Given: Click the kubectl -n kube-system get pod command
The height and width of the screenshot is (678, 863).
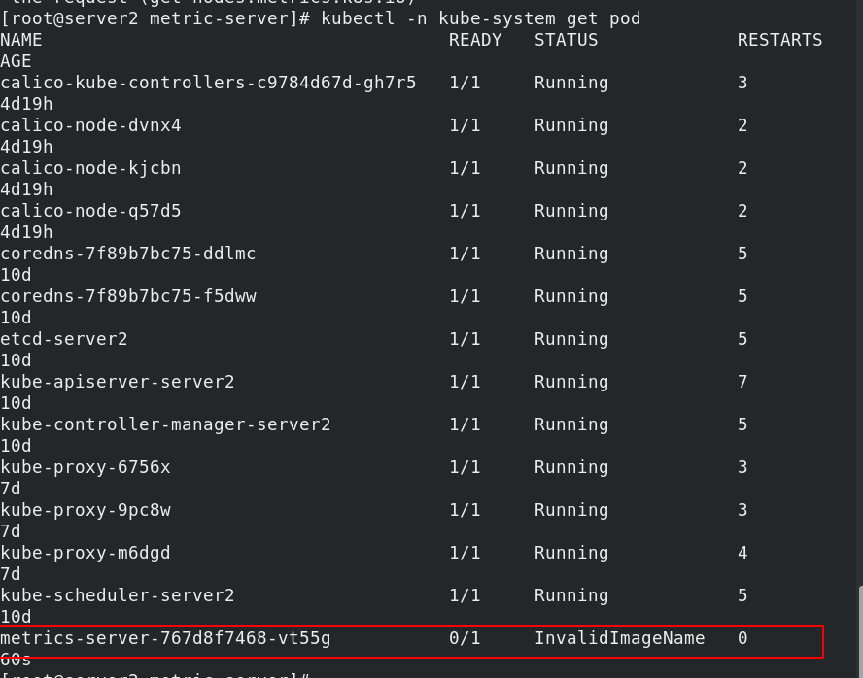Looking at the screenshot, I should coord(481,19).
